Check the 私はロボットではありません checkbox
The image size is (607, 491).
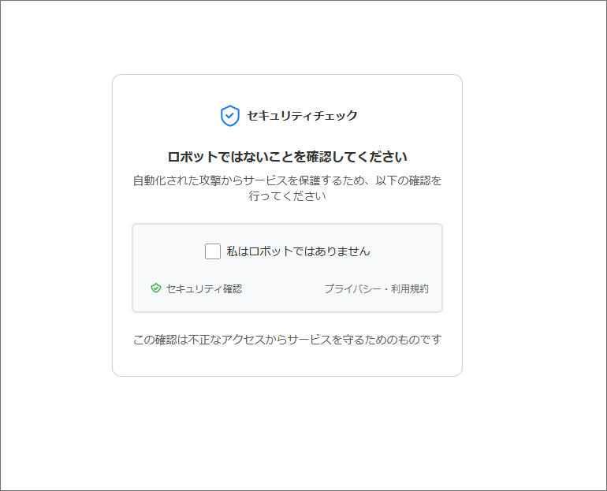[x=213, y=251]
